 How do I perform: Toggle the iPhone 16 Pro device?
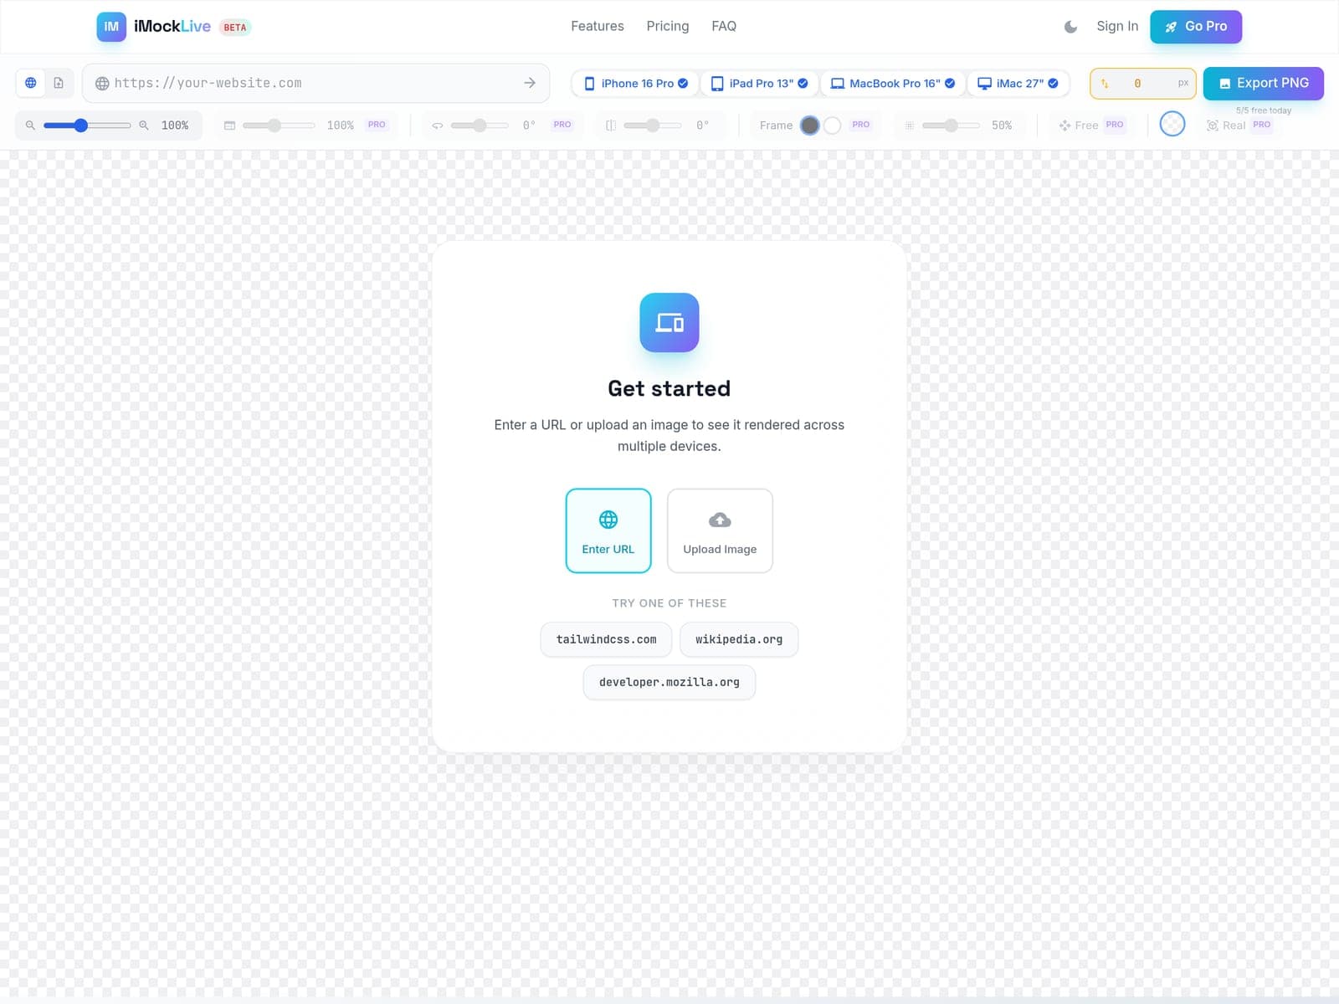tap(636, 84)
